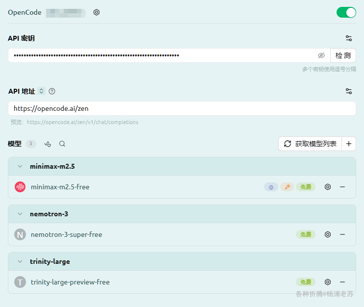
Task: Click the API 地址 label
Action: 22,91
